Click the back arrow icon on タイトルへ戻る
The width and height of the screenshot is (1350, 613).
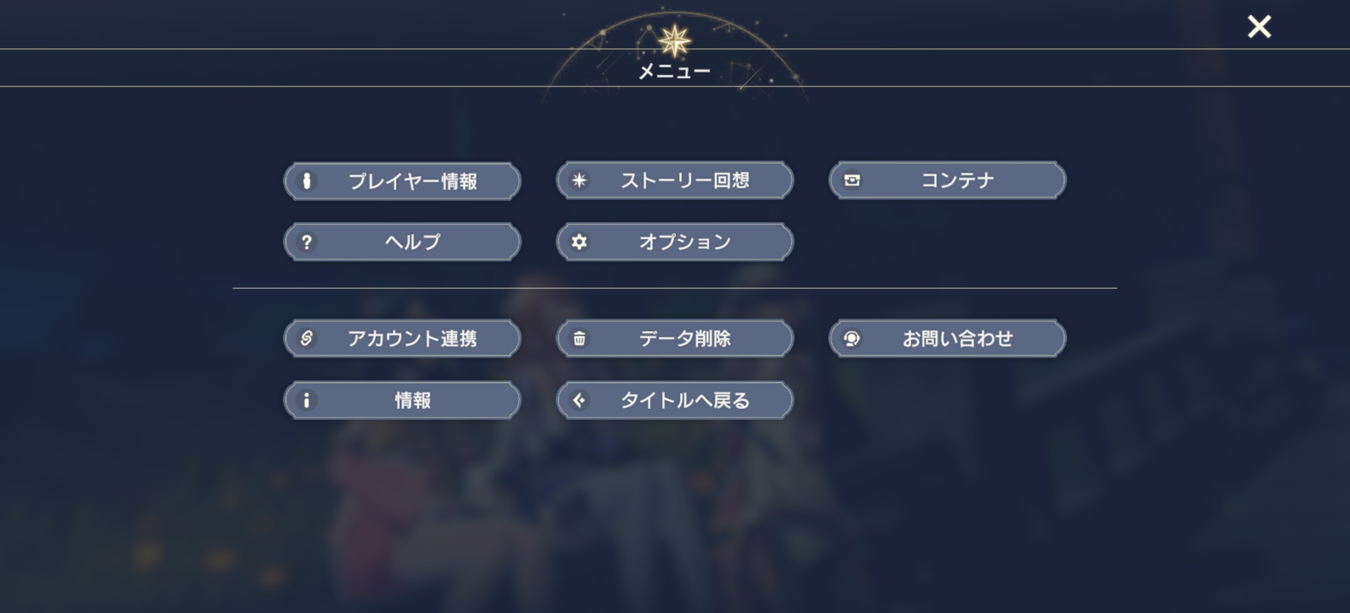click(580, 400)
